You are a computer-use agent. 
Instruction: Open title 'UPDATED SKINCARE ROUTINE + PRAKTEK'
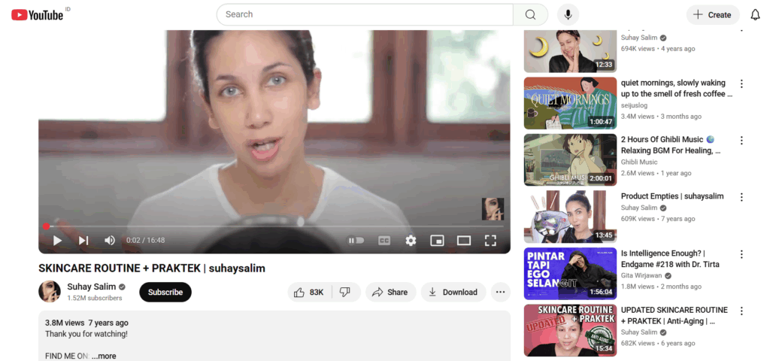pyautogui.click(x=674, y=315)
